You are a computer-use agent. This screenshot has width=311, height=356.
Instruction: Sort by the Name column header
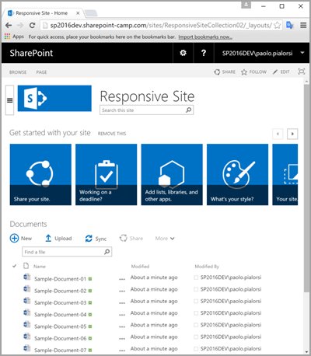pos(40,266)
